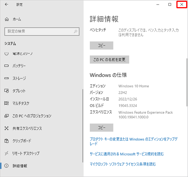
Task: Go back using the arrow icon
Action: click(6, 5)
